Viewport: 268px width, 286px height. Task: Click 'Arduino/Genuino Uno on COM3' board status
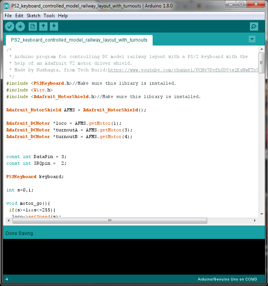[x=227, y=279]
